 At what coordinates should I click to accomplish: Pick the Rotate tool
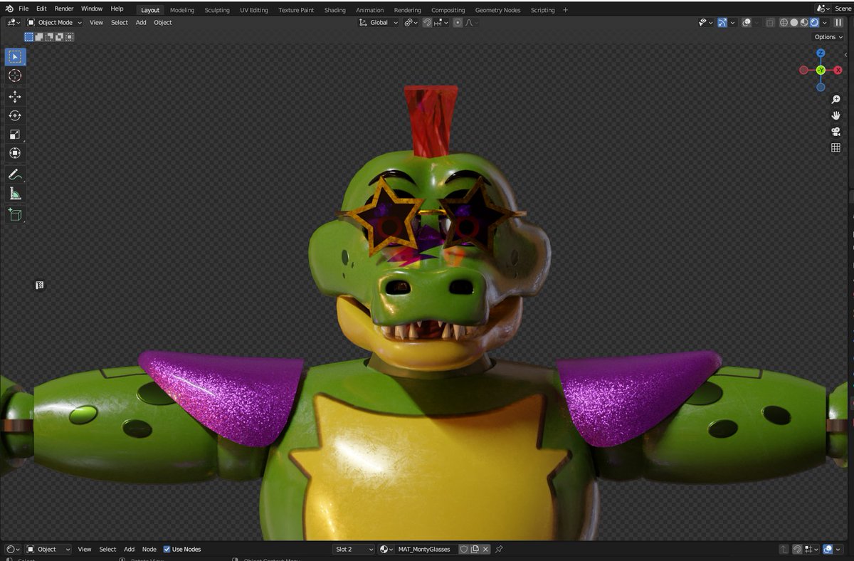click(15, 115)
